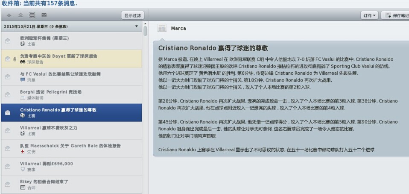Screen dimensions: 409x194
Task: Click the envelope icon in inbox toolbar
Action: [x=44, y=15]
